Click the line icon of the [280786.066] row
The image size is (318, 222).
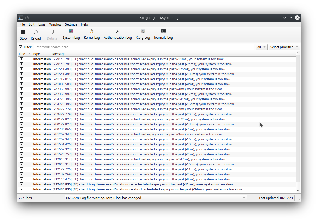point(21,129)
